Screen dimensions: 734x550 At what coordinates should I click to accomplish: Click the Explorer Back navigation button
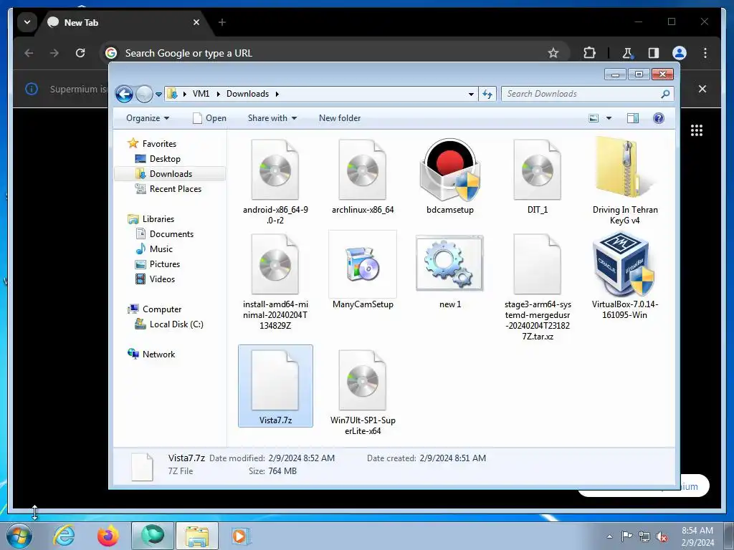click(124, 94)
